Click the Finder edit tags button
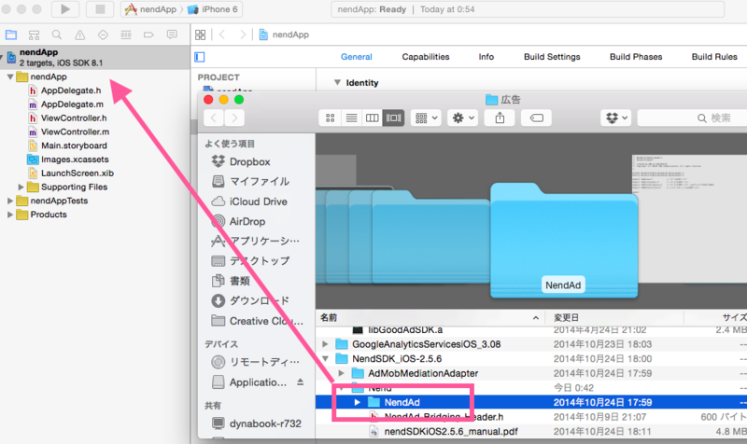The height and width of the screenshot is (444, 747). [x=536, y=118]
